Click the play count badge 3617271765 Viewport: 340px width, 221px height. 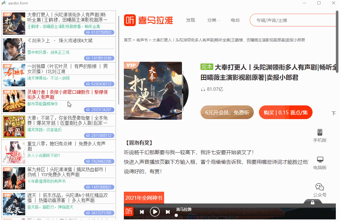99,213
